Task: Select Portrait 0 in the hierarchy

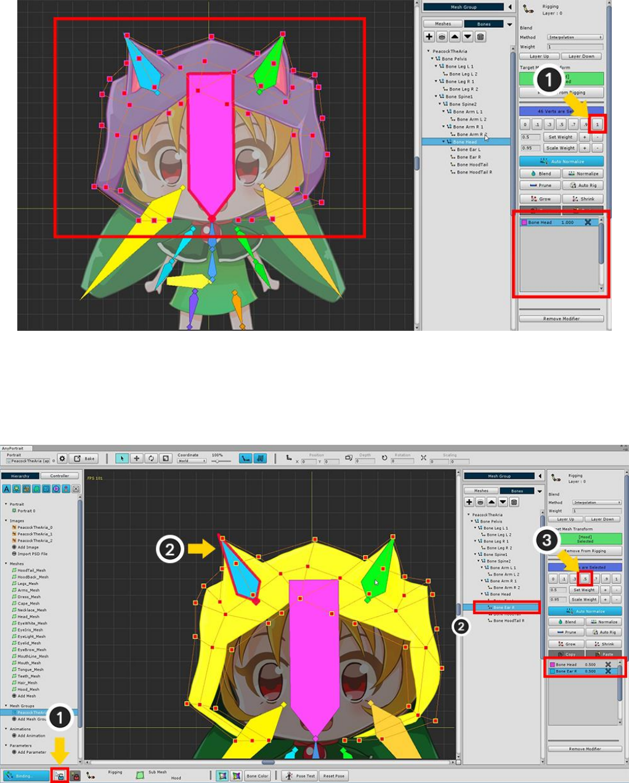Action: tap(24, 511)
